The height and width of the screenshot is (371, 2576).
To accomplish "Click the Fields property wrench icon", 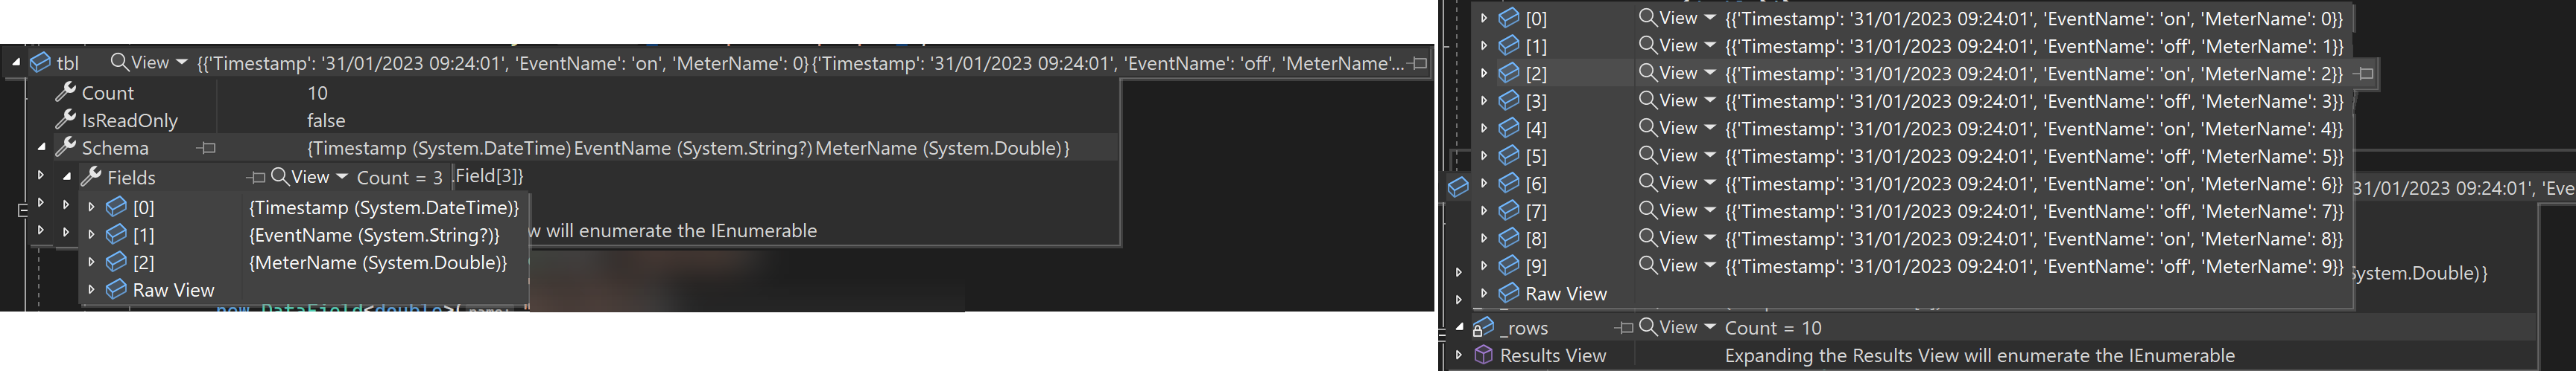I will tap(92, 176).
